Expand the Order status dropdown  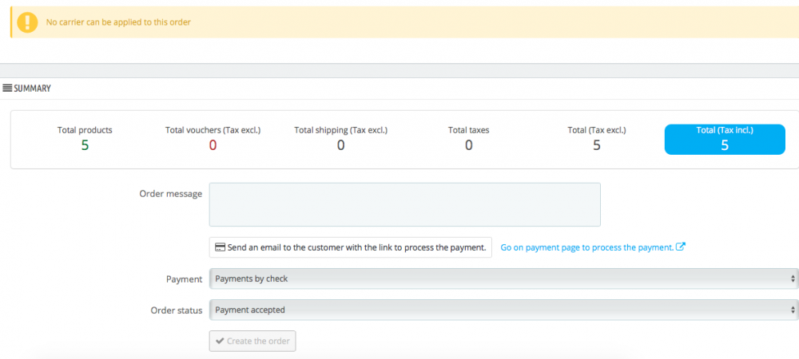click(503, 310)
